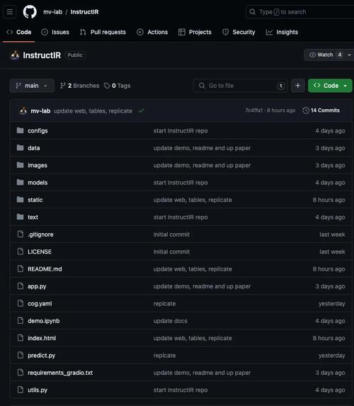
Task: Open the images folder
Action: pyautogui.click(x=38, y=166)
